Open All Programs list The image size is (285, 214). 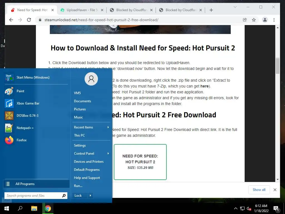(36, 184)
